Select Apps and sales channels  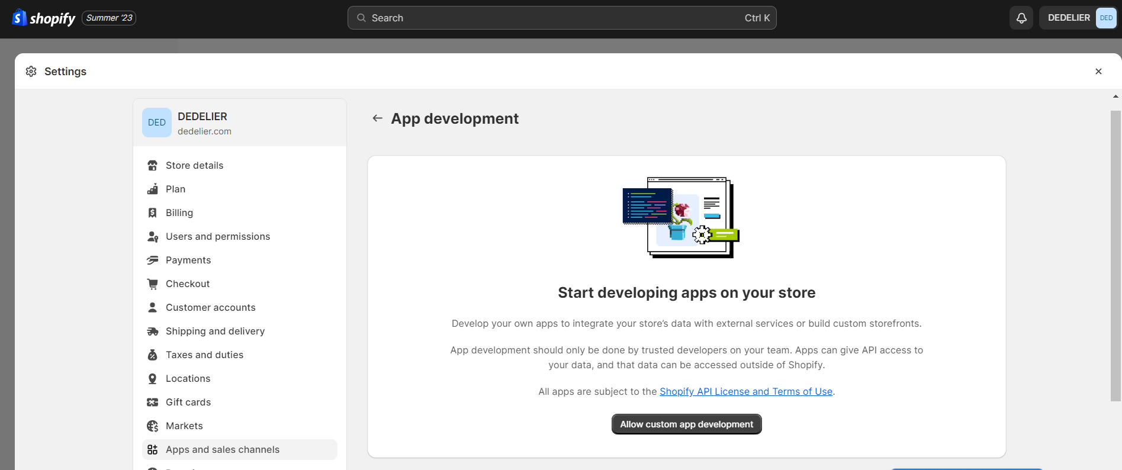pos(240,449)
